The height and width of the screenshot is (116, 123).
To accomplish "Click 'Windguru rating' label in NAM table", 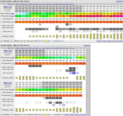I will tap(8, 36).
